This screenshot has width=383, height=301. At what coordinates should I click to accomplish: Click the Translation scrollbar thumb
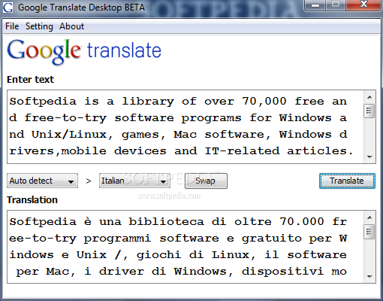tap(369, 232)
